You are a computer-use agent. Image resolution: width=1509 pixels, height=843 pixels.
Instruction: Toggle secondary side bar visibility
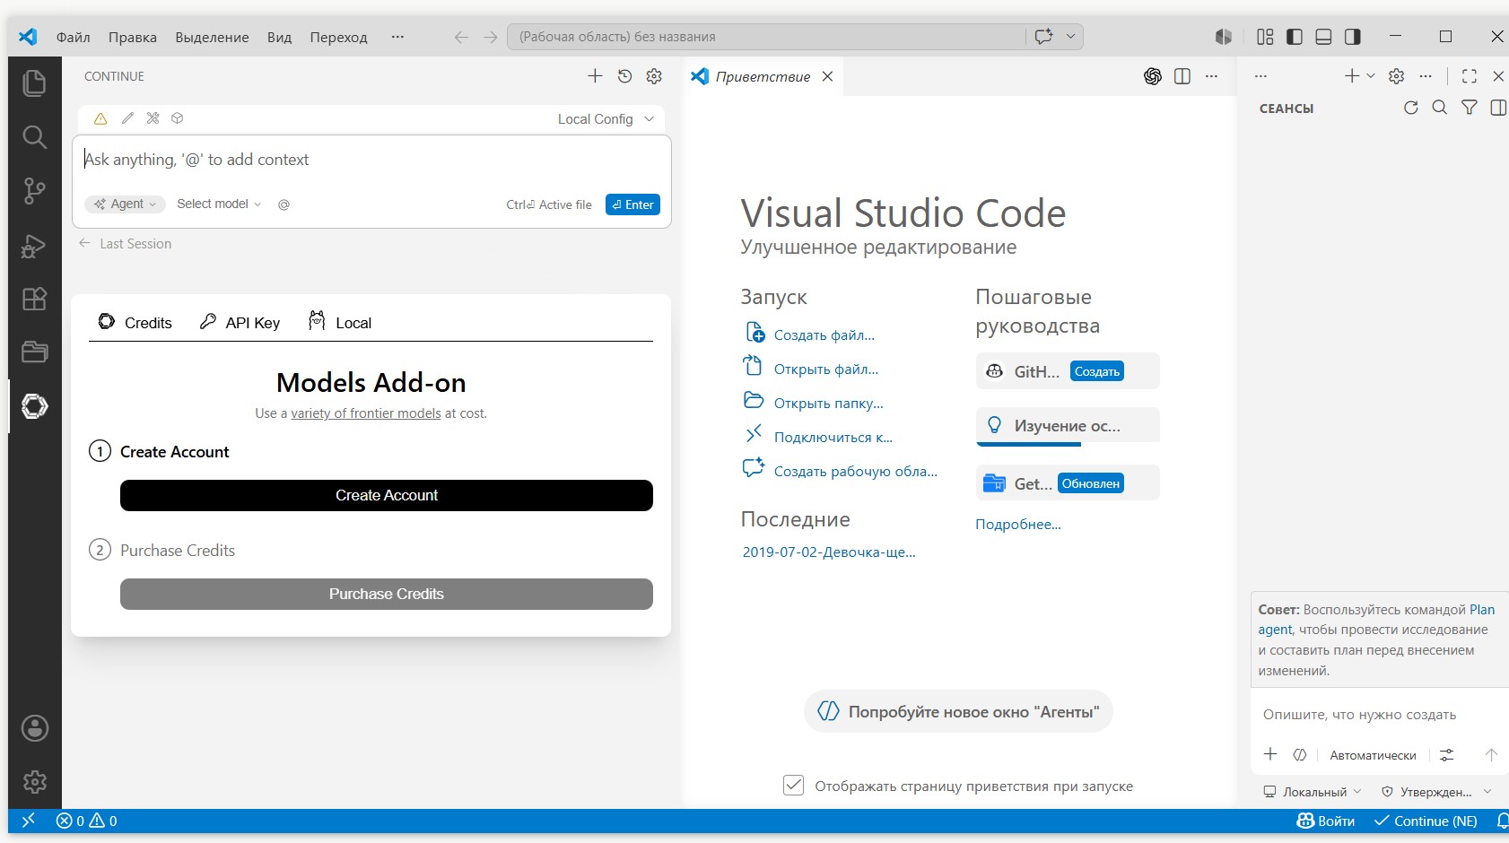click(1353, 37)
